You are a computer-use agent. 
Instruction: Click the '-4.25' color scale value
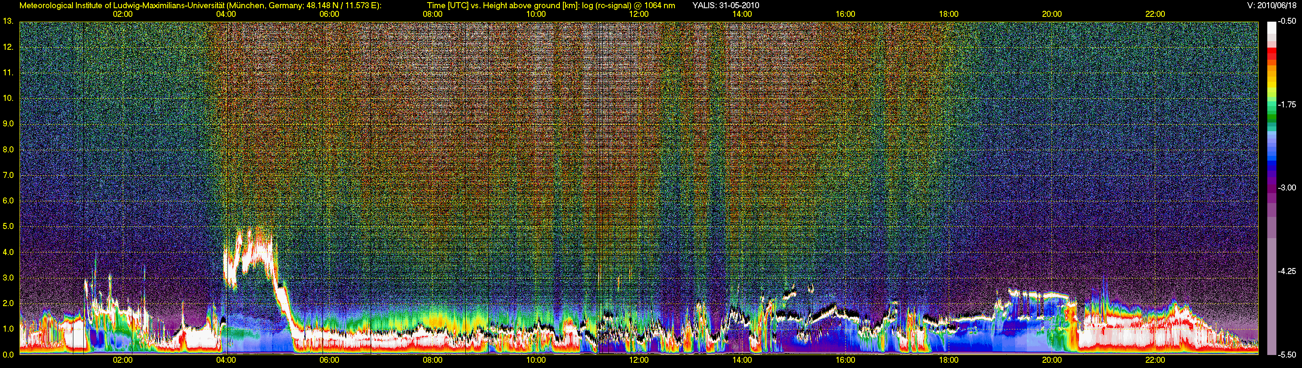[x=1287, y=271]
